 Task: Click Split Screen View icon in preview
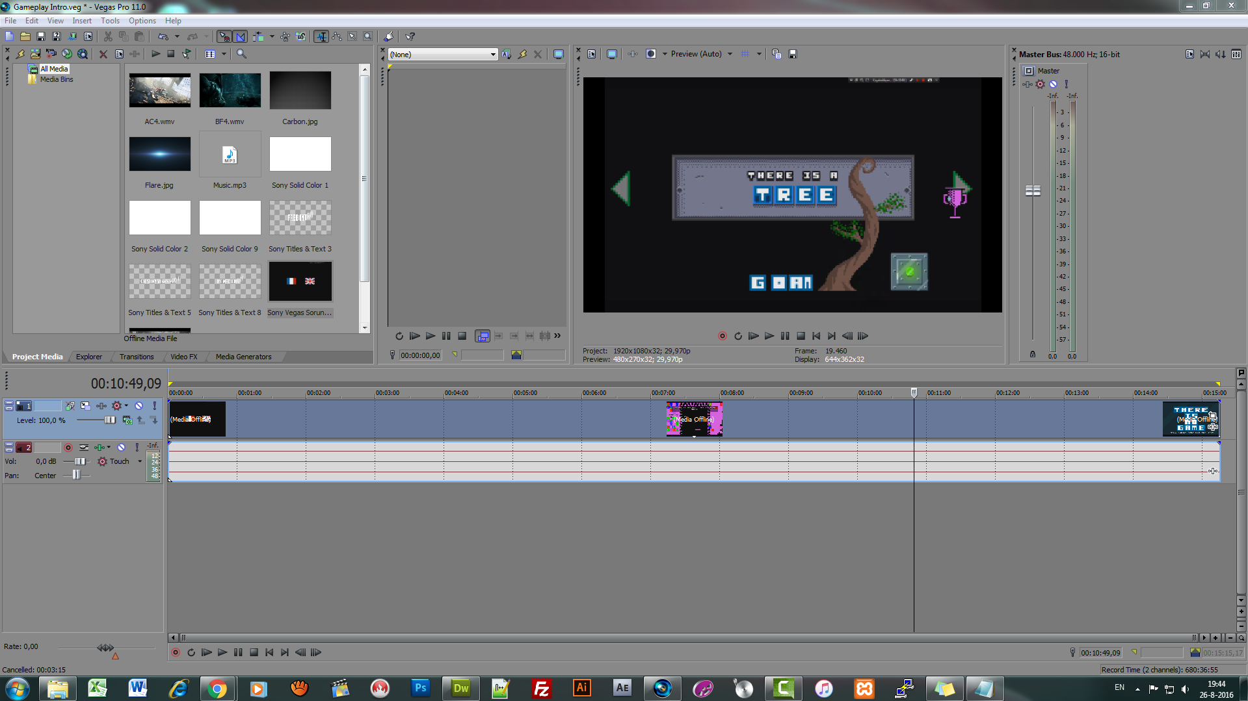pos(650,54)
